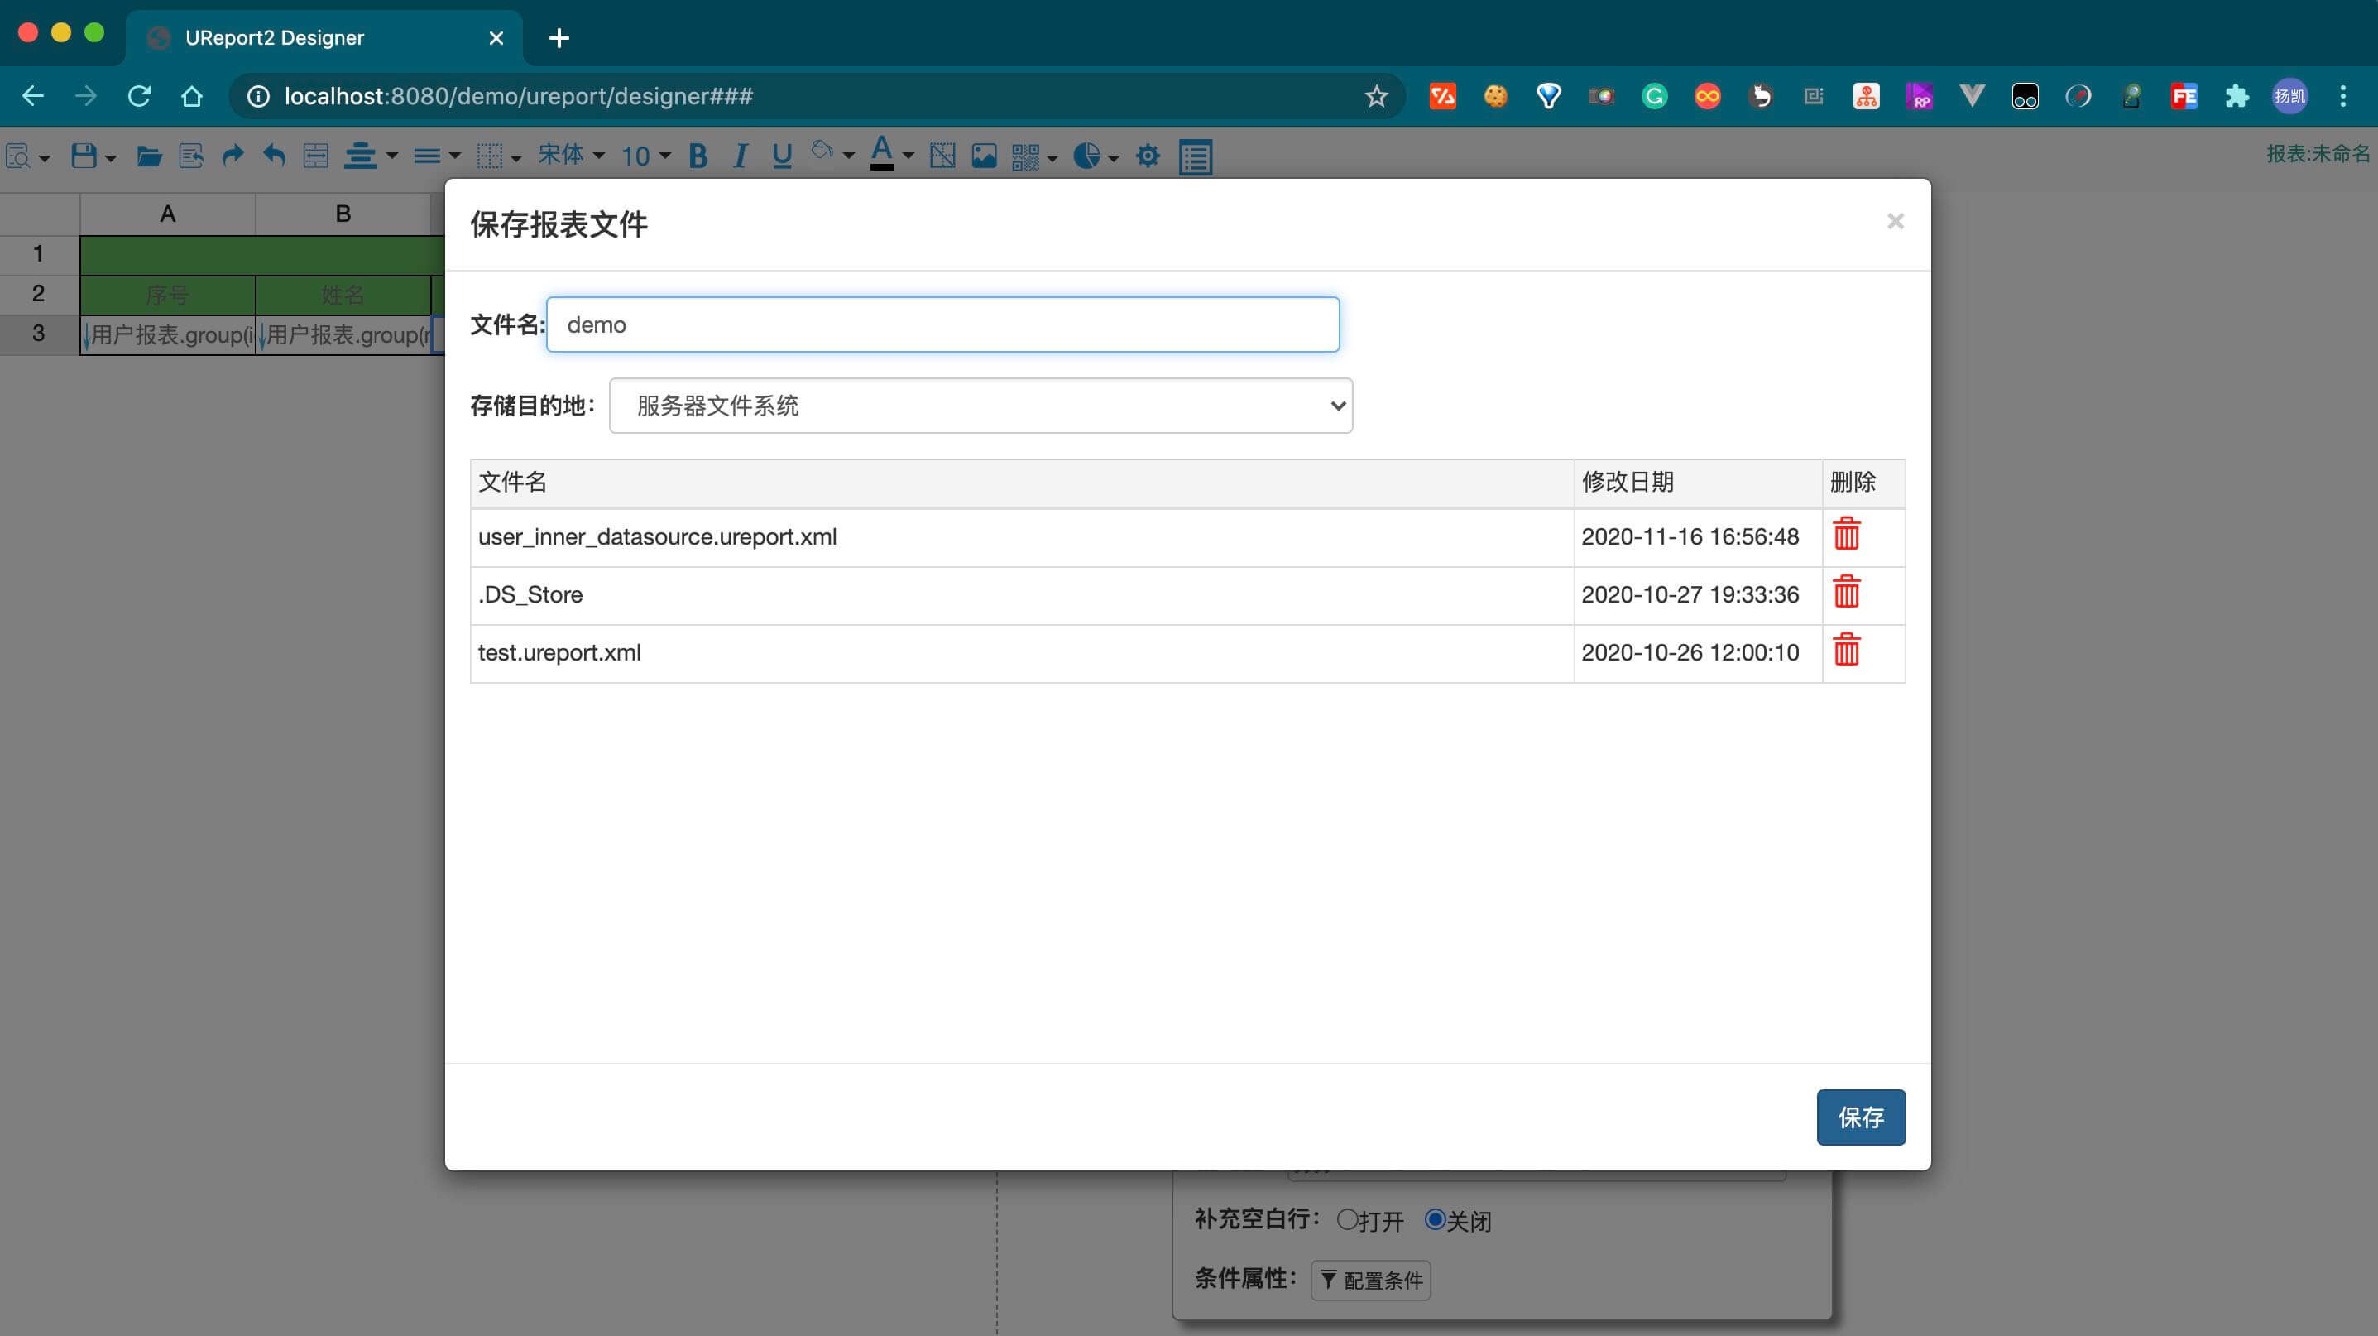Expand the font size 10 dropdown
Image resolution: width=2378 pixels, height=1336 pixels.
(x=645, y=156)
